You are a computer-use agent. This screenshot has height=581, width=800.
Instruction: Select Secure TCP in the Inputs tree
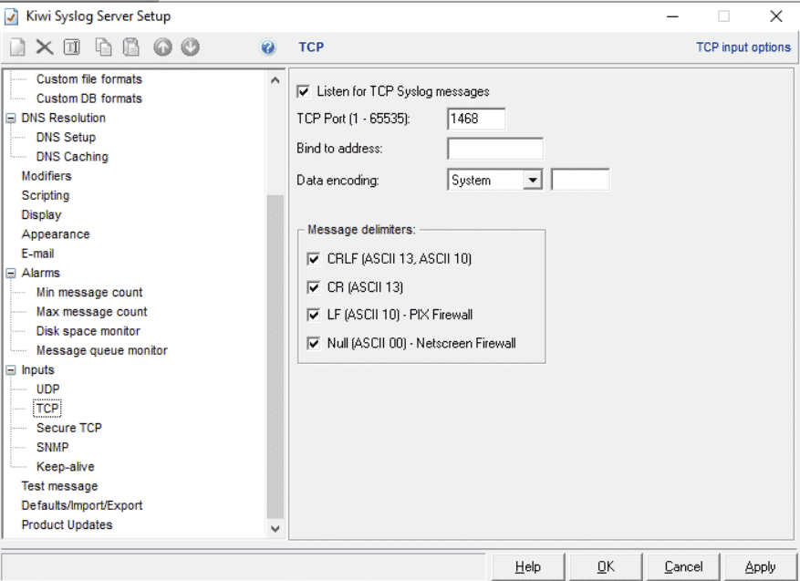pyautogui.click(x=68, y=428)
